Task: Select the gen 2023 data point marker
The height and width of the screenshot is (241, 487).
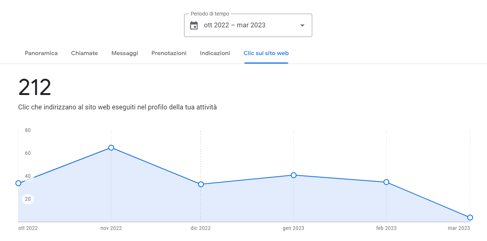Action: coord(294,175)
